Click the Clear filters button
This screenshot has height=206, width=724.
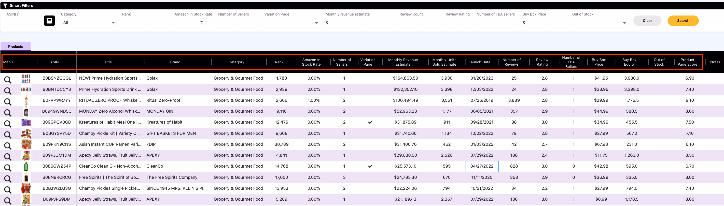[647, 21]
